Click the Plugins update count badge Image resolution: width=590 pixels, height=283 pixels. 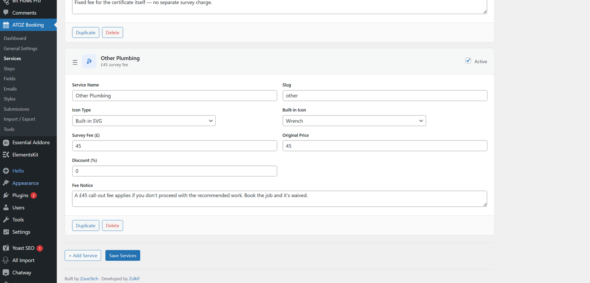[x=34, y=195]
